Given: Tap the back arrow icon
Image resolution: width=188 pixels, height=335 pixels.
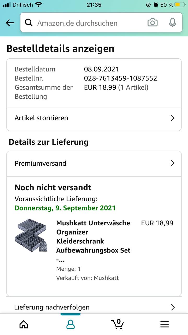Looking at the screenshot, I should (x=10, y=23).
